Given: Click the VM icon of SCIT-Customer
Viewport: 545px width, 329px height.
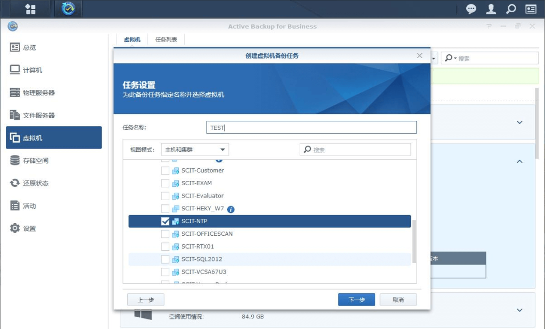Looking at the screenshot, I should pyautogui.click(x=176, y=170).
